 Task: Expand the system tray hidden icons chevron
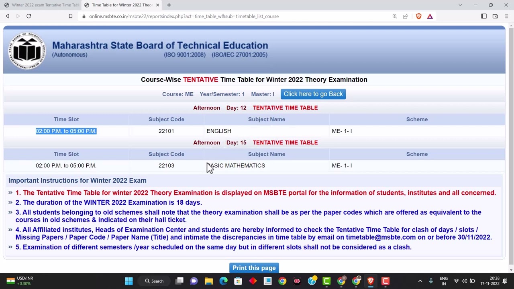click(x=420, y=281)
